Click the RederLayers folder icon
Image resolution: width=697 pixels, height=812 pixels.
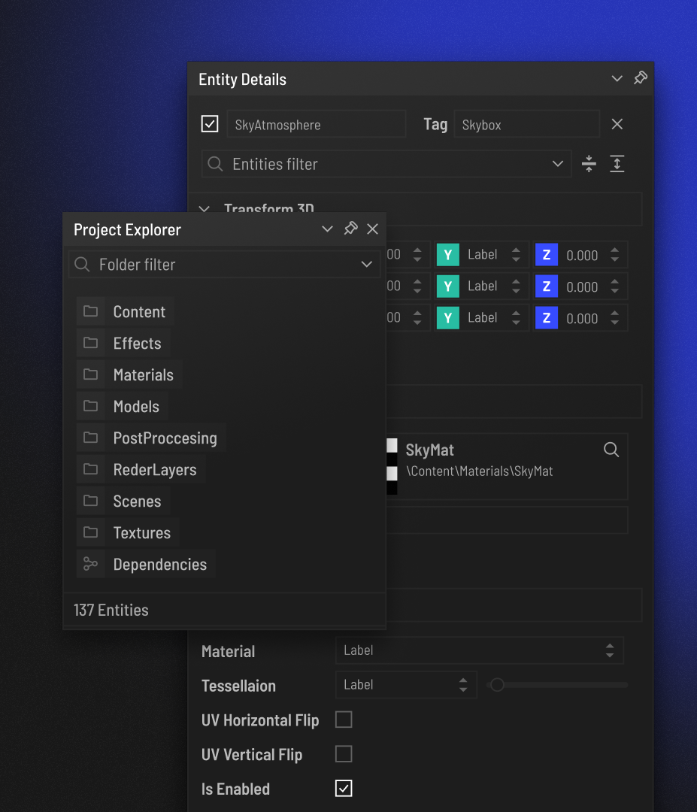[x=91, y=469]
